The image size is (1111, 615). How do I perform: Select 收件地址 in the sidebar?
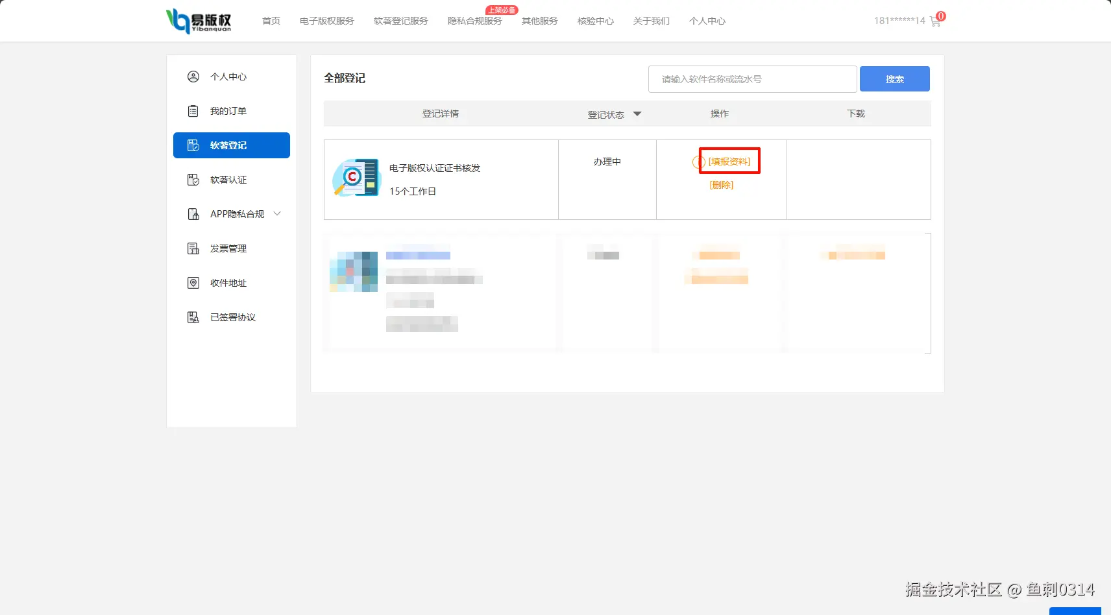[x=228, y=283]
